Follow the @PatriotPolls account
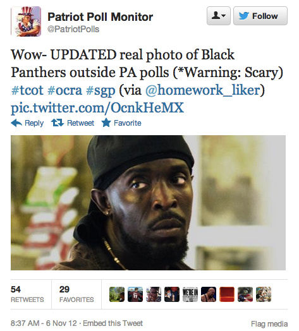The width and height of the screenshot is (299, 331). pyautogui.click(x=260, y=16)
